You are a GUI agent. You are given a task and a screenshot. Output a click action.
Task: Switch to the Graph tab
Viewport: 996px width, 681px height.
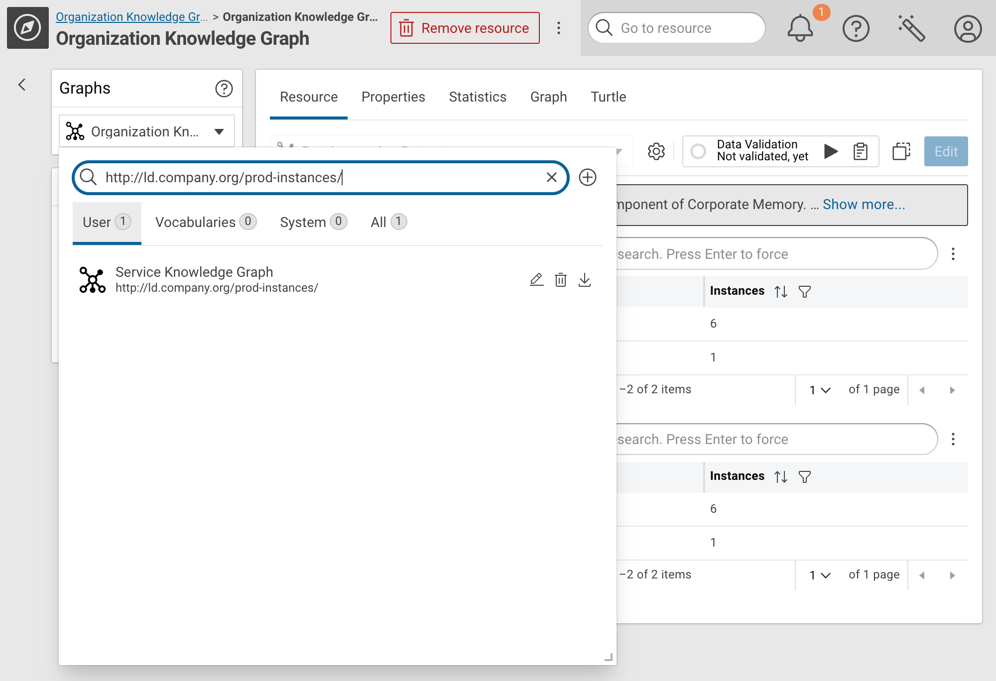click(549, 97)
